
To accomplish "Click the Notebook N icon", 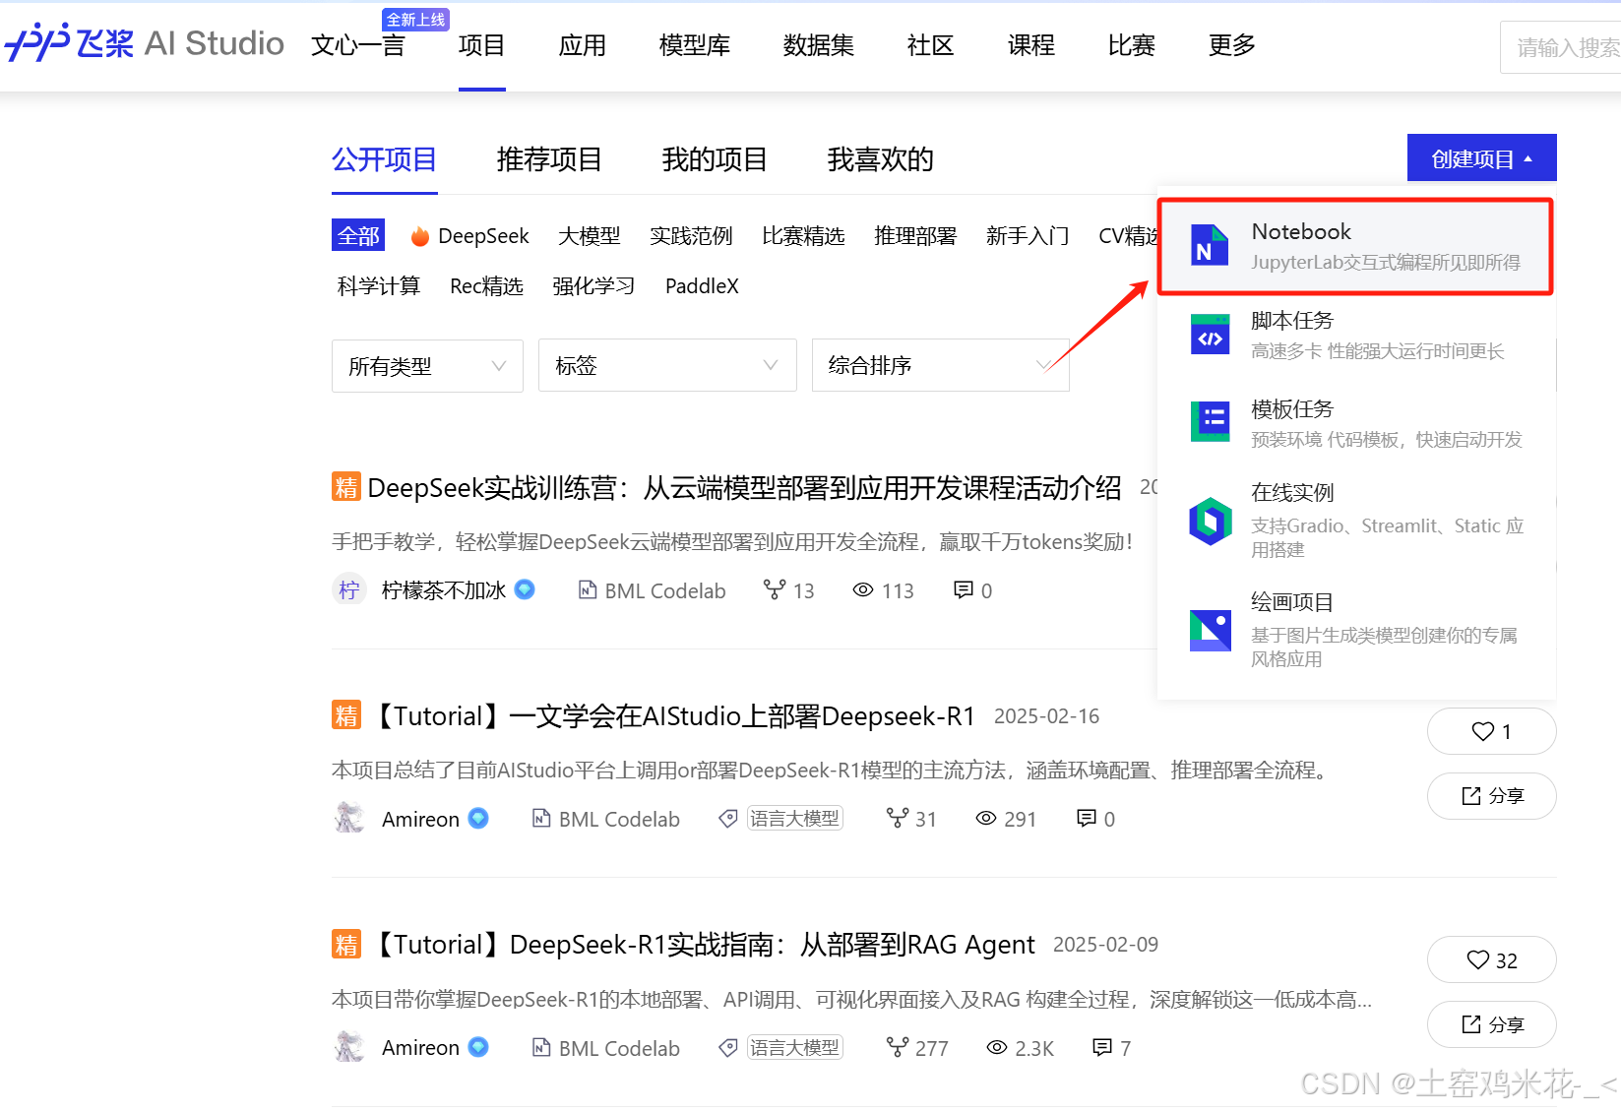I will click(x=1210, y=245).
